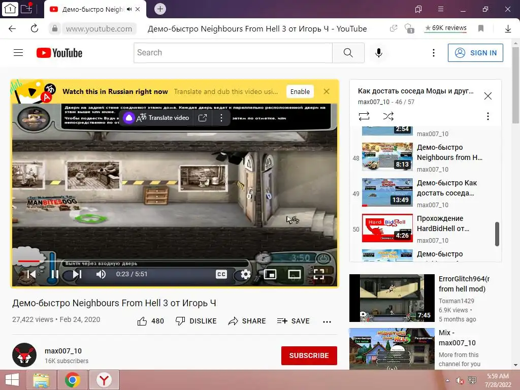Like the video with thumbs up

(150, 321)
